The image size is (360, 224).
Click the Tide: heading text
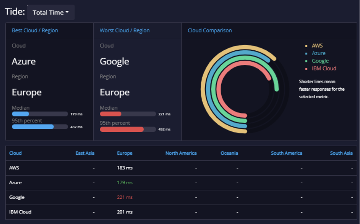click(15, 11)
